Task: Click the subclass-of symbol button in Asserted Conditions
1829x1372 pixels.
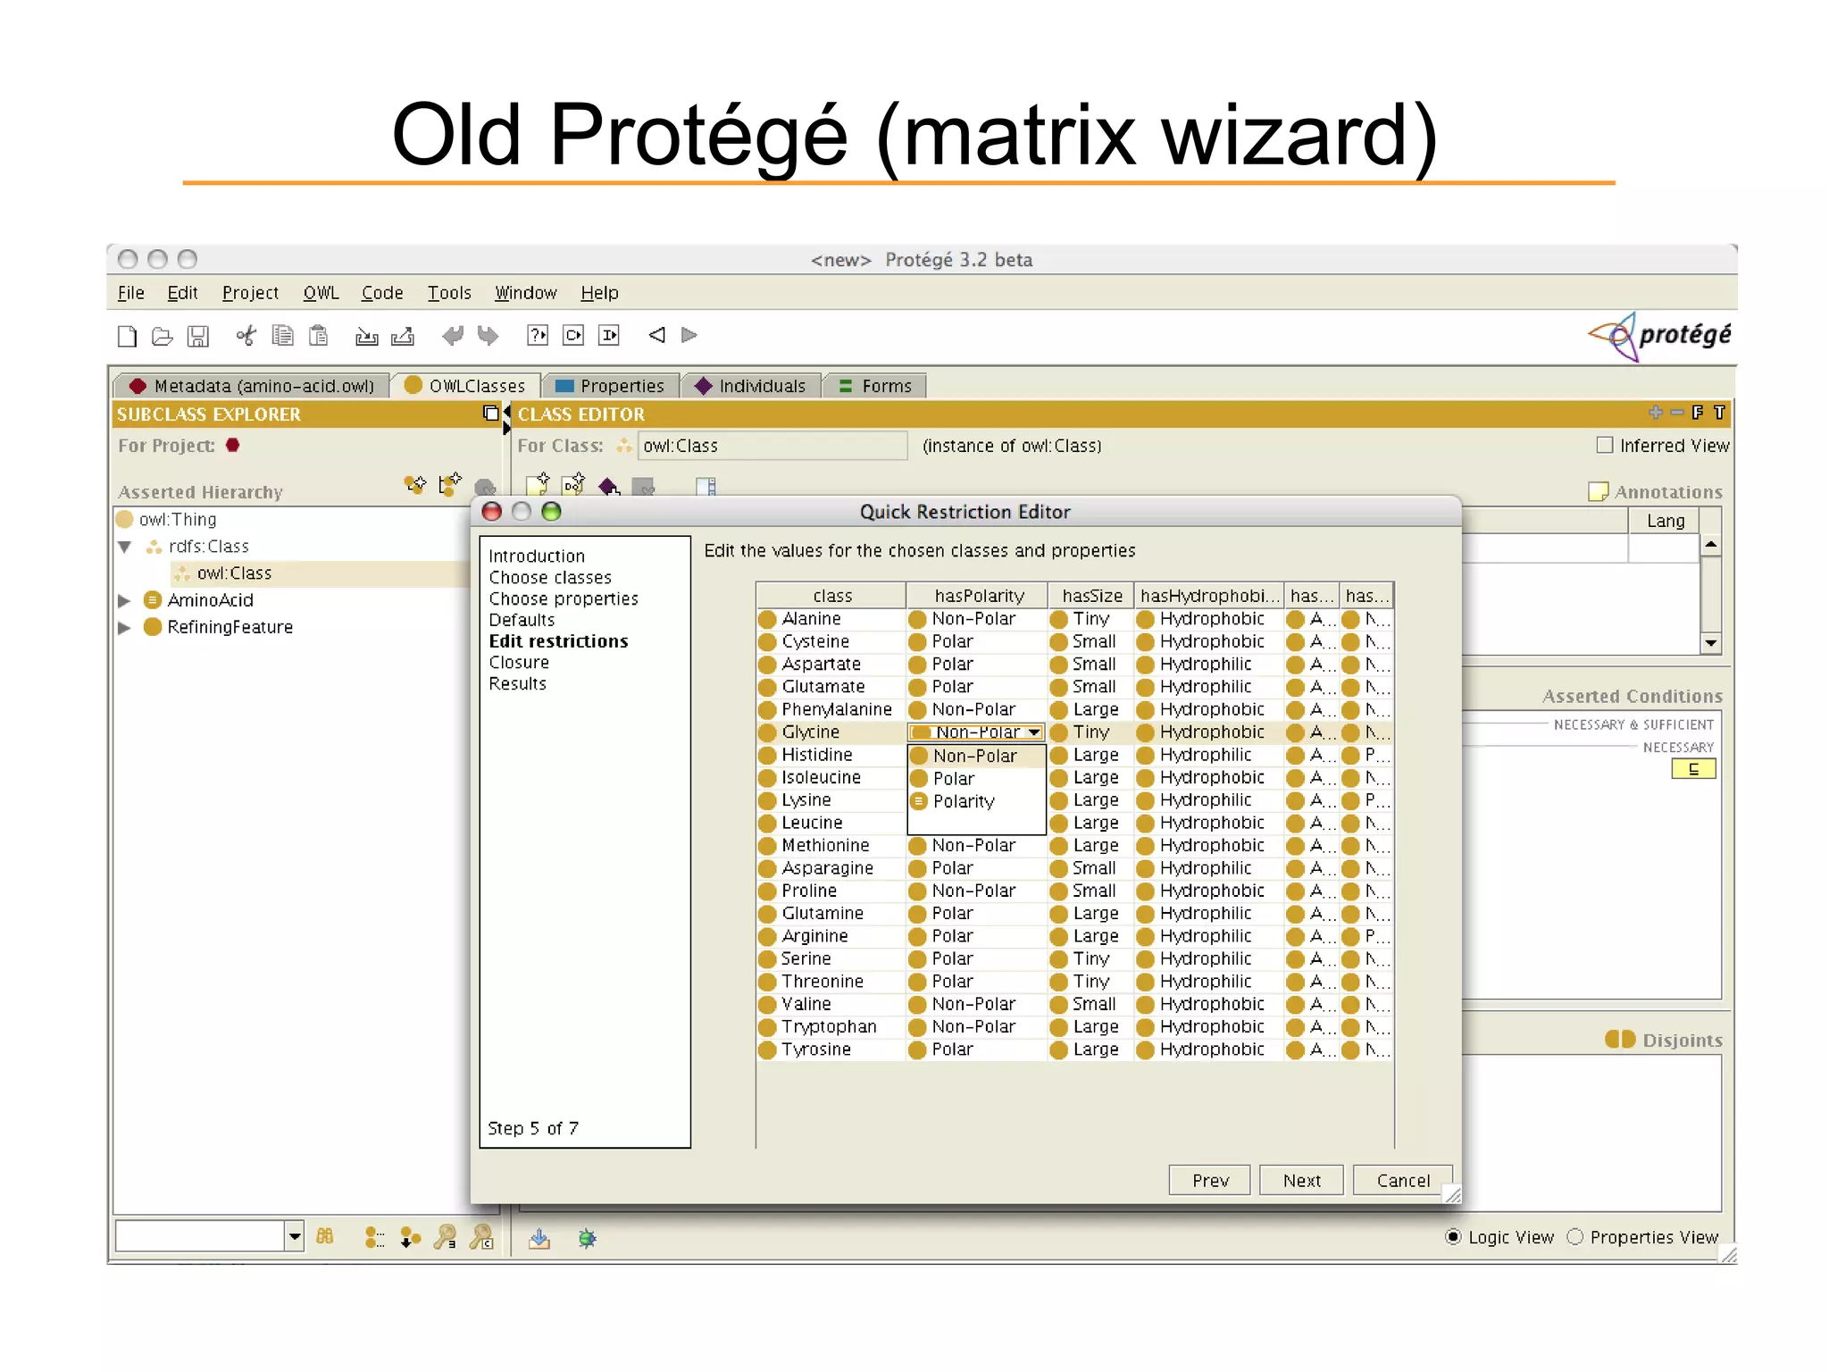Action: [1693, 769]
